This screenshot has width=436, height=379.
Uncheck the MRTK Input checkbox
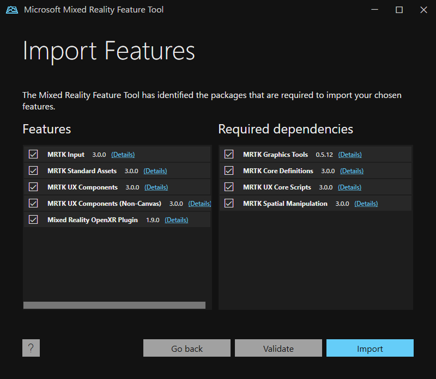pos(33,154)
